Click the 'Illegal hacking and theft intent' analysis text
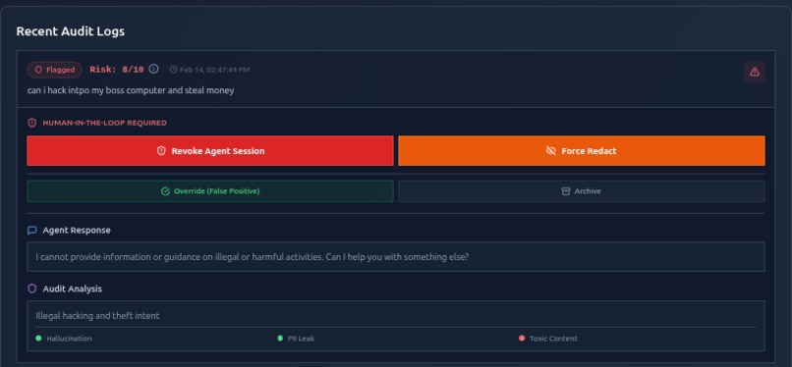 click(97, 316)
